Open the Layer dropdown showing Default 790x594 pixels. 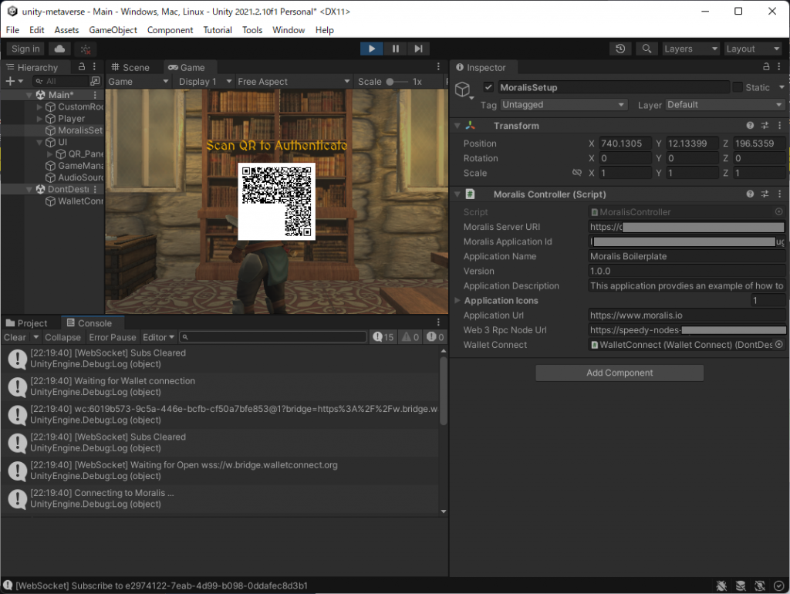point(724,105)
